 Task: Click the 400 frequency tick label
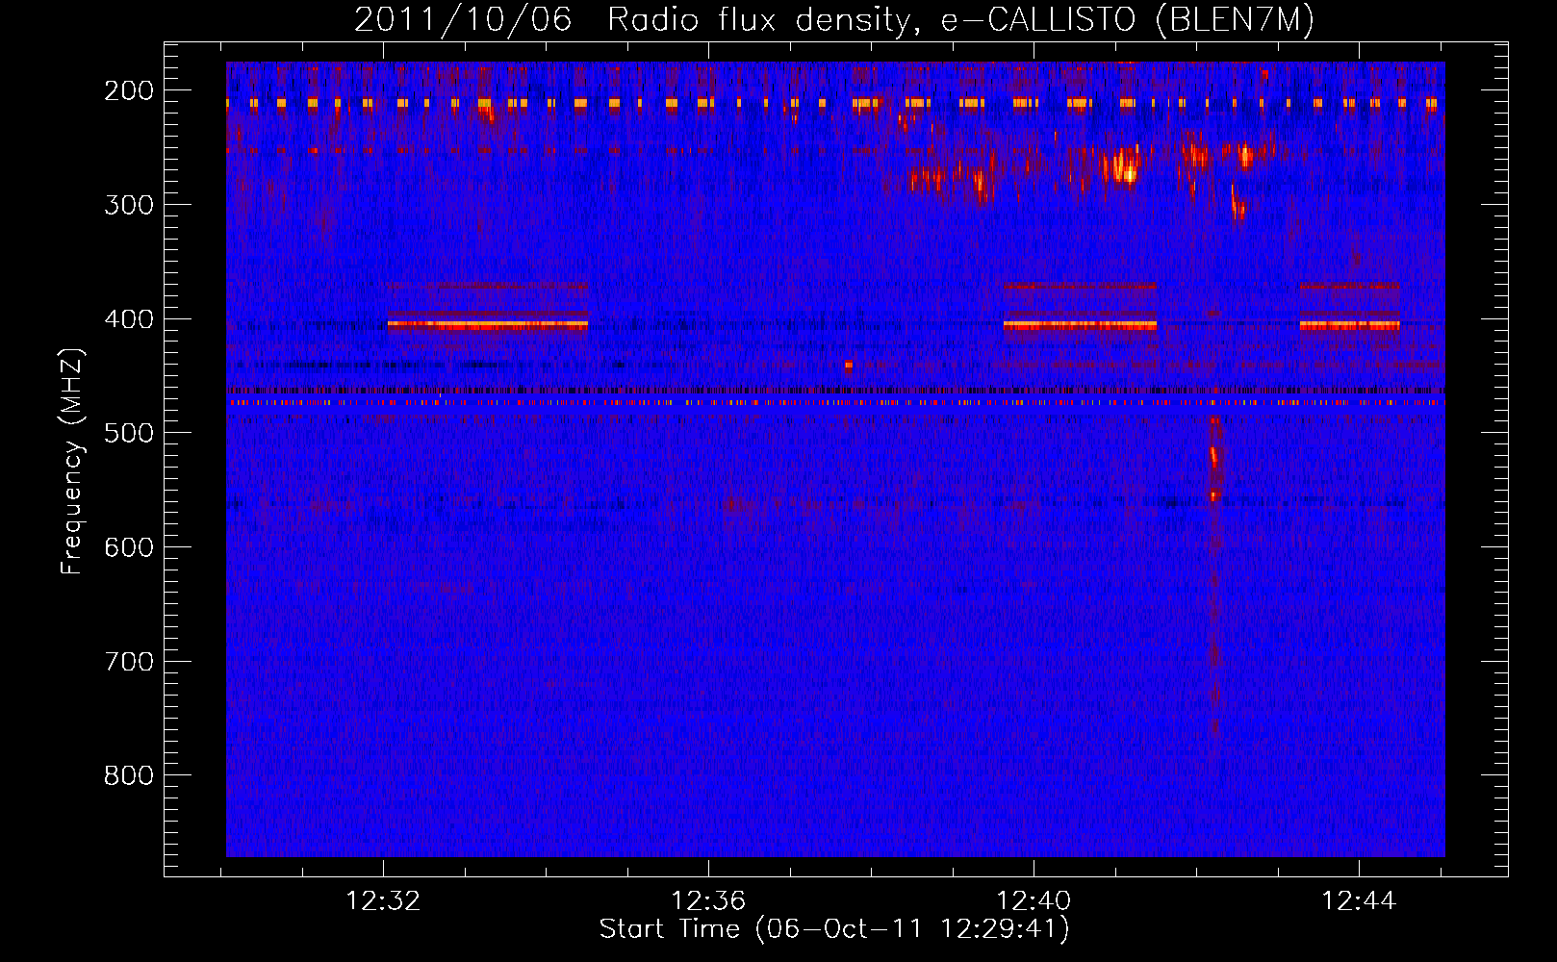pyautogui.click(x=129, y=319)
